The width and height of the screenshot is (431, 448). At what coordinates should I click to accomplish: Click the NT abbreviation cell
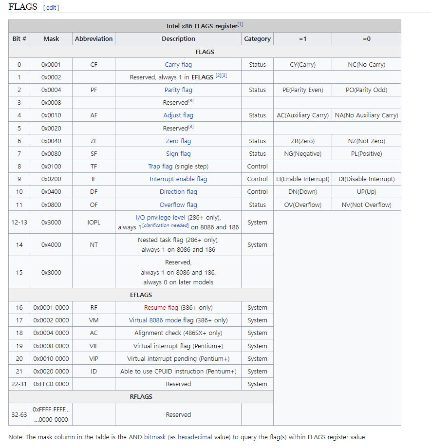pos(94,245)
